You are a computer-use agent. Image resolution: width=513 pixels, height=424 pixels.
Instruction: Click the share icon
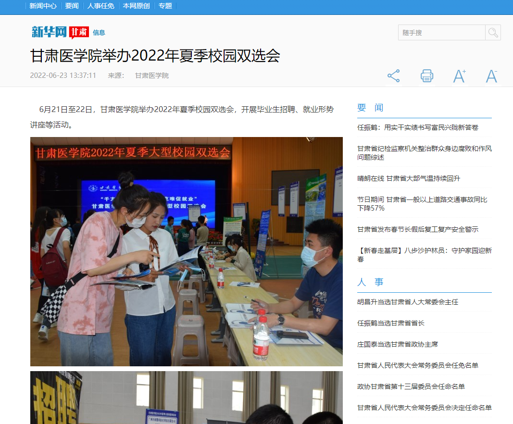pos(394,76)
